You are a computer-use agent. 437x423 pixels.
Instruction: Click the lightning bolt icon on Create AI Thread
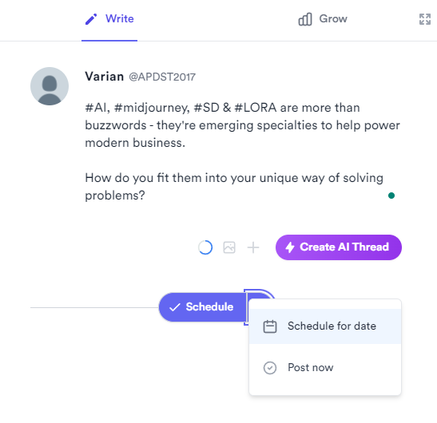click(290, 247)
